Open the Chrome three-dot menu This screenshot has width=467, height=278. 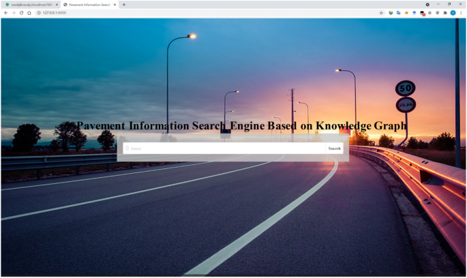click(x=461, y=12)
